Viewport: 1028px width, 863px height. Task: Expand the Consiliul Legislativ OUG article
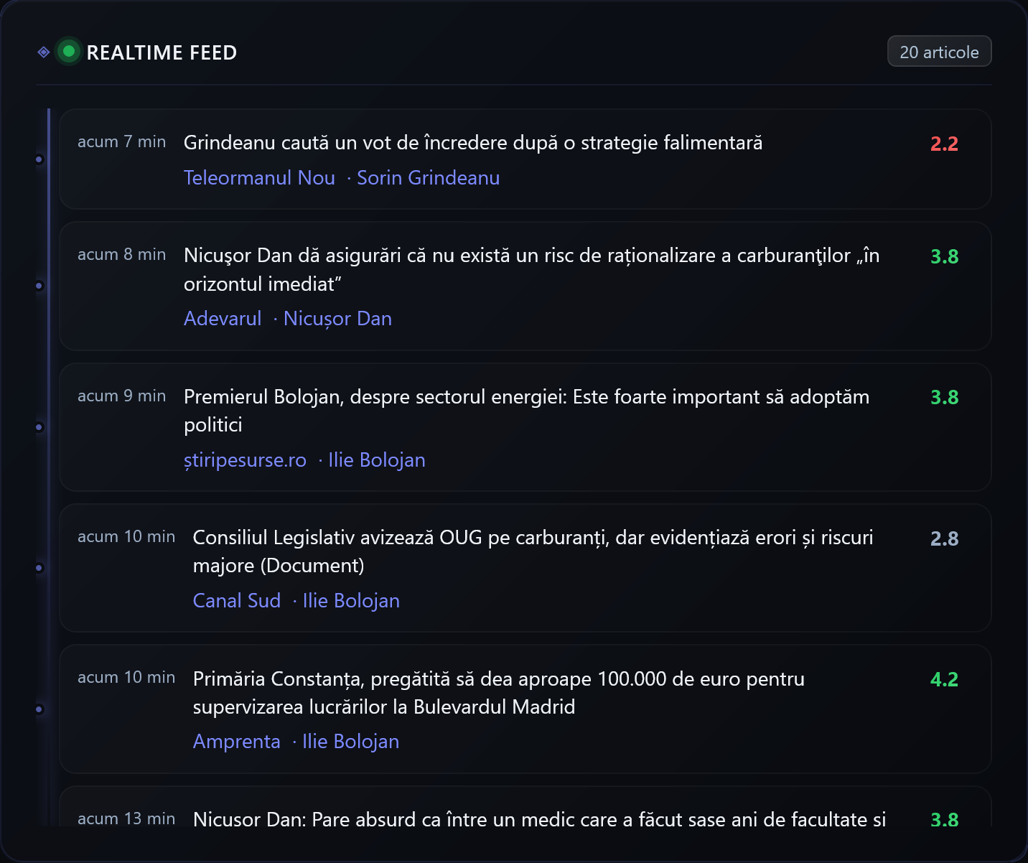[x=525, y=569]
